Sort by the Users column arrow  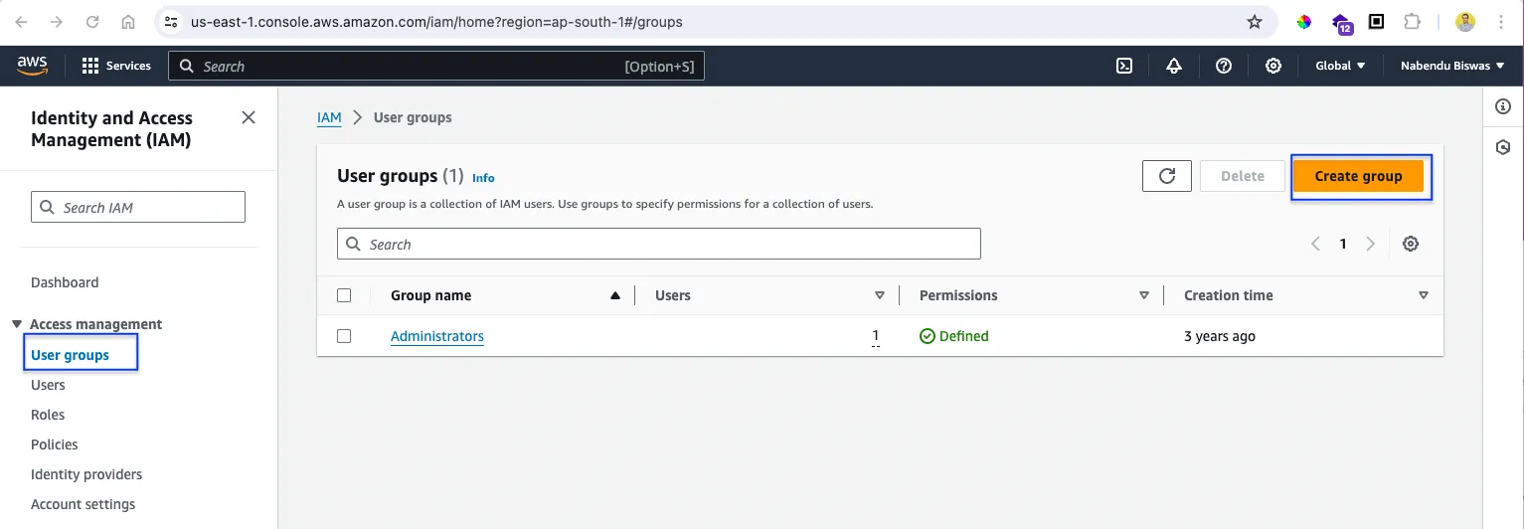(x=879, y=295)
